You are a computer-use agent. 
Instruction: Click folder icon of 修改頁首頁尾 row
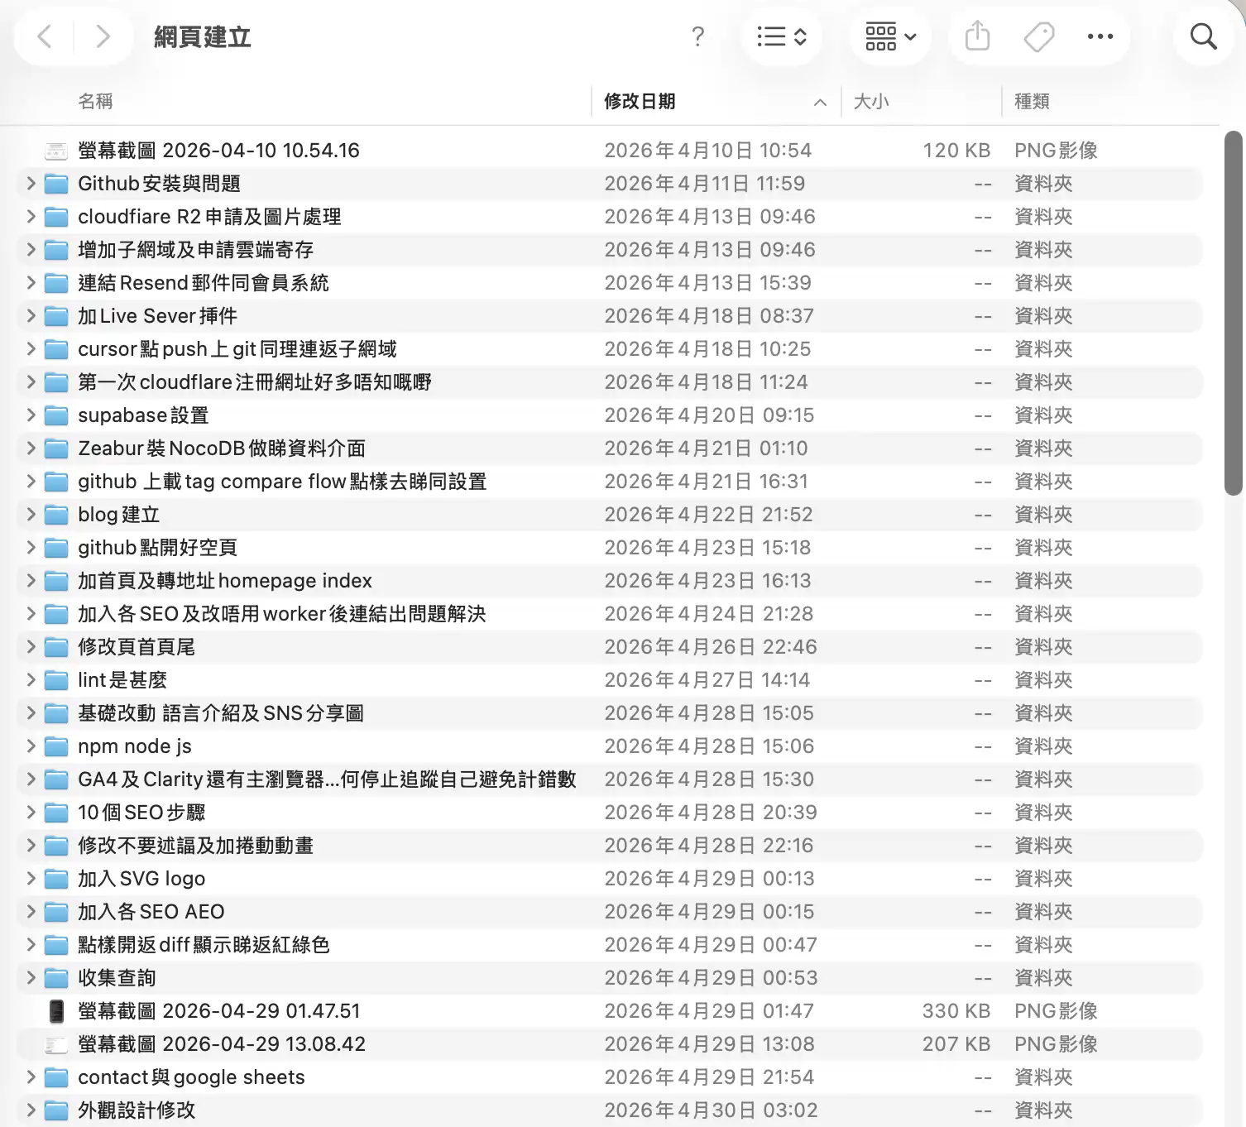coord(56,647)
